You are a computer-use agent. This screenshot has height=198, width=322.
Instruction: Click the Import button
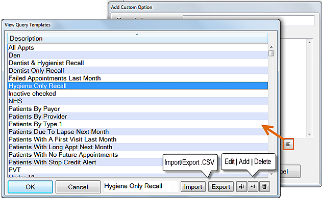tap(193, 186)
